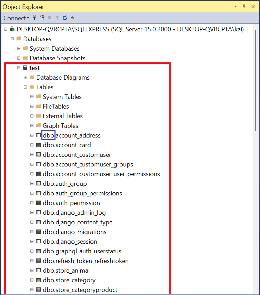Select dbo.account_card table label
This screenshot has width=260, height=295.
click(67, 145)
